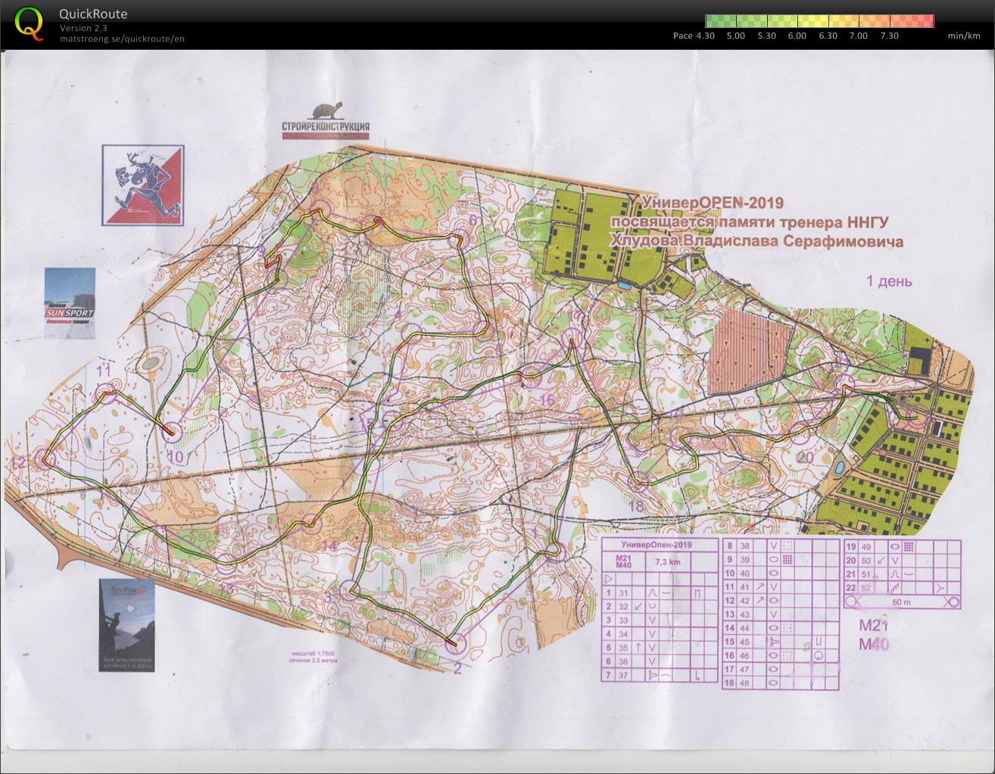Select control circle 10 on the map

click(173, 433)
